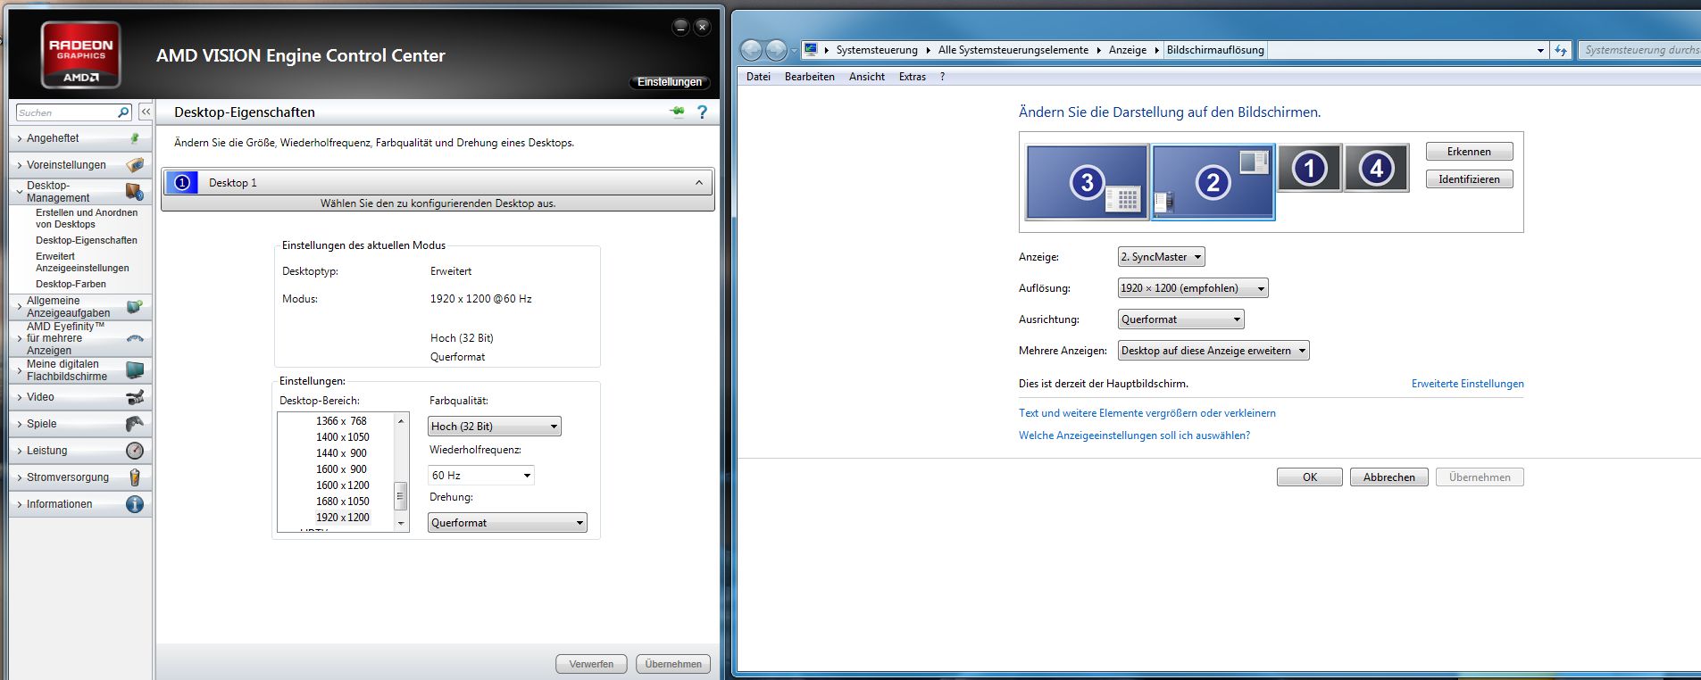Click the Informationen info icon

click(x=135, y=504)
